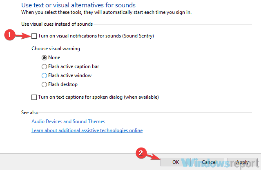This screenshot has height=170, width=261.
Task: Click the red step 2 badge
Action: pyautogui.click(x=141, y=153)
